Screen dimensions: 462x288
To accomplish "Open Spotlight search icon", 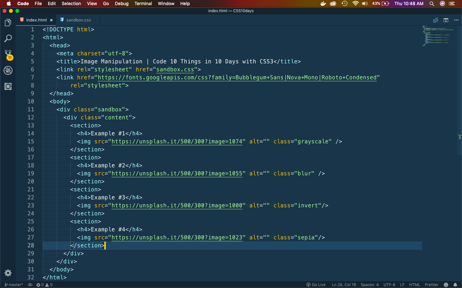I will pyautogui.click(x=432, y=4).
